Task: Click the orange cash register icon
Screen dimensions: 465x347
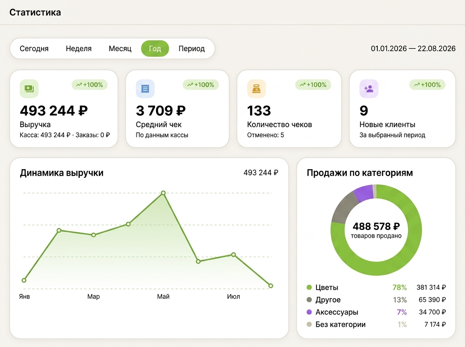Action: pos(257,89)
